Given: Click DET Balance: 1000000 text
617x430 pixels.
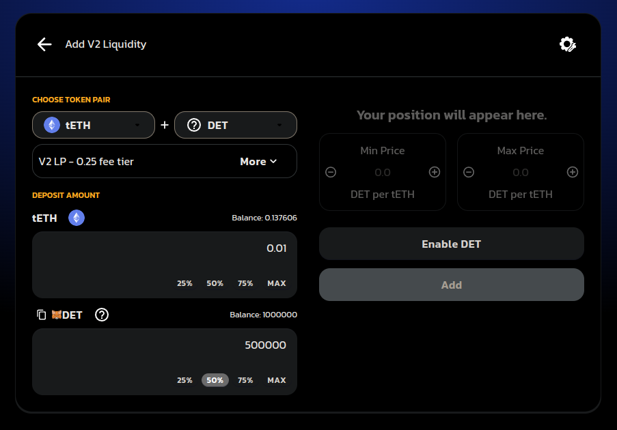Looking at the screenshot, I should (263, 315).
